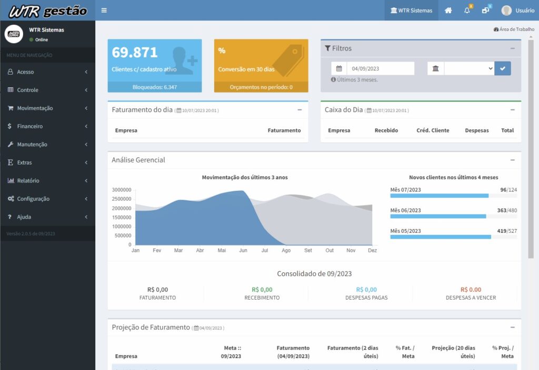Image resolution: width=539 pixels, height=370 pixels.
Task: Collapse the Análise Gerencial panel
Action: click(x=513, y=160)
